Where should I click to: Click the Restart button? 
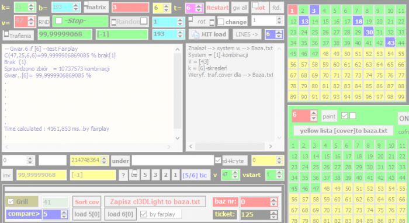click(217, 8)
